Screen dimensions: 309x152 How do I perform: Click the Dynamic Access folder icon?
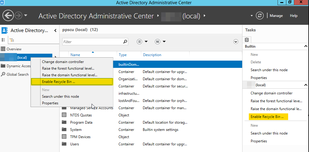click(3, 66)
